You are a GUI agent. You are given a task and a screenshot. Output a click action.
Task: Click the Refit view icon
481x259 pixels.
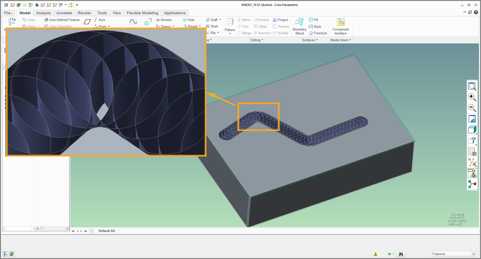pos(472,86)
